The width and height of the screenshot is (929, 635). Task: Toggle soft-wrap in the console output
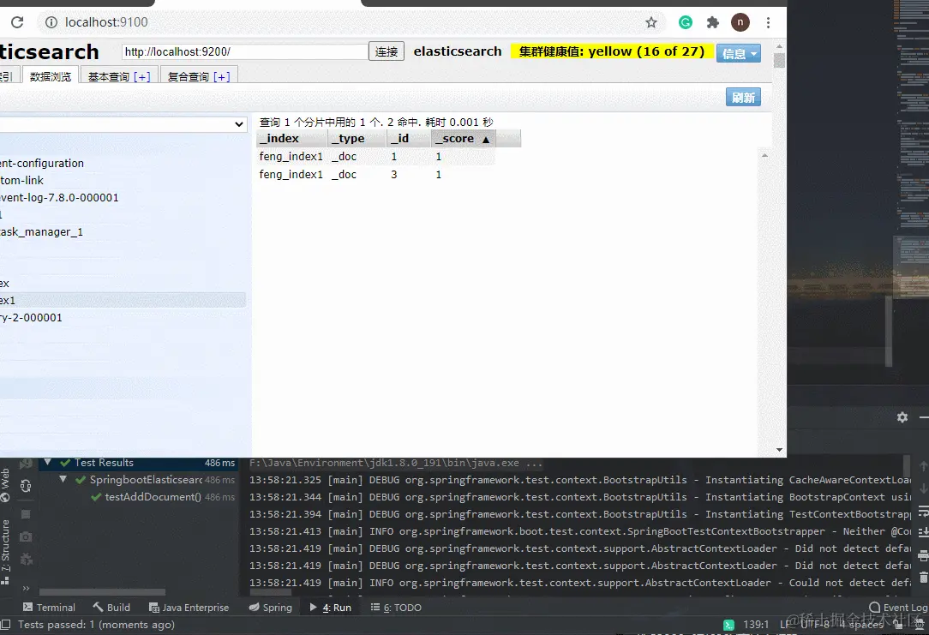[923, 511]
